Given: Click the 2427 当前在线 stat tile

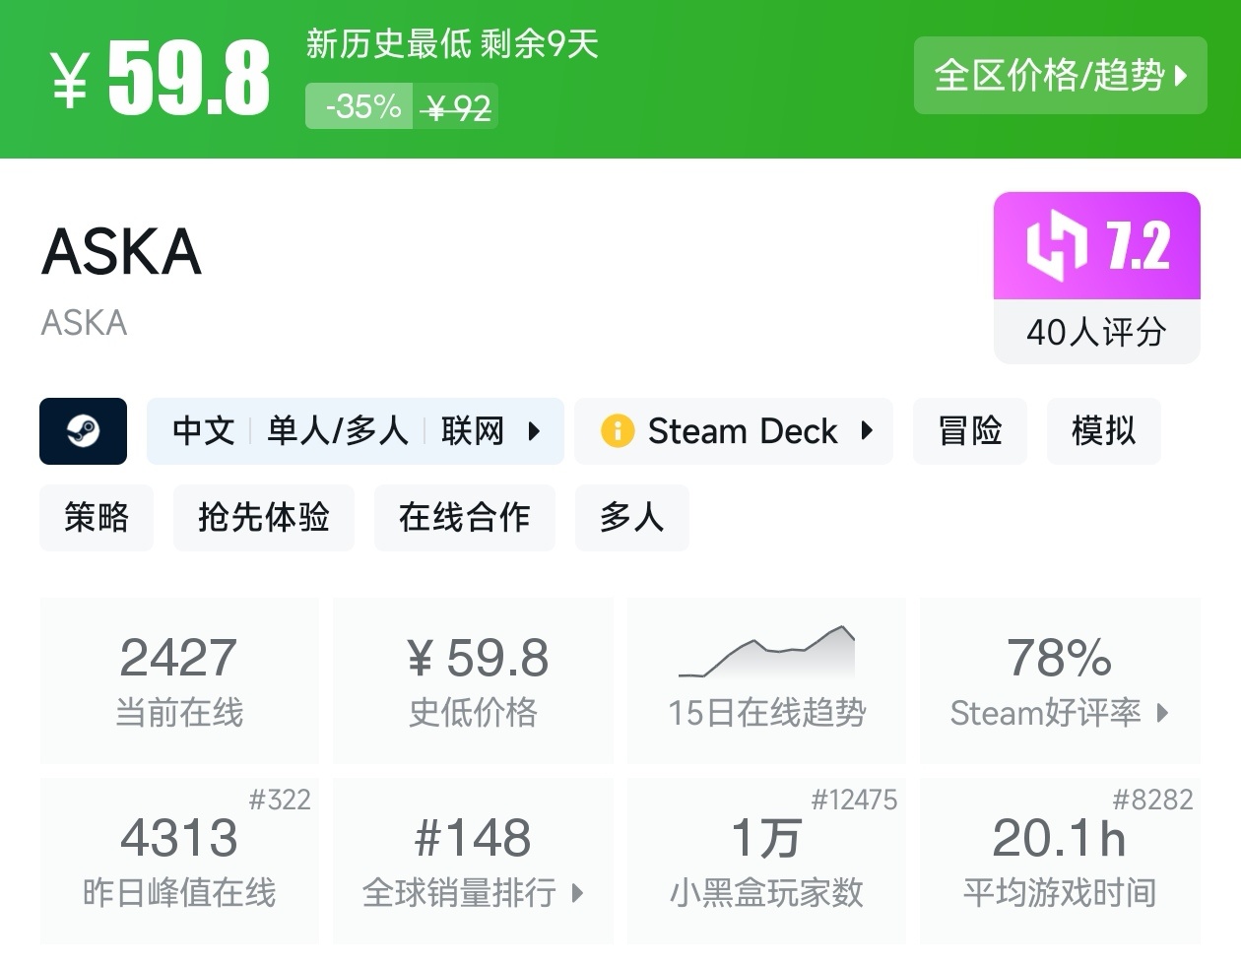Looking at the screenshot, I should (179, 680).
